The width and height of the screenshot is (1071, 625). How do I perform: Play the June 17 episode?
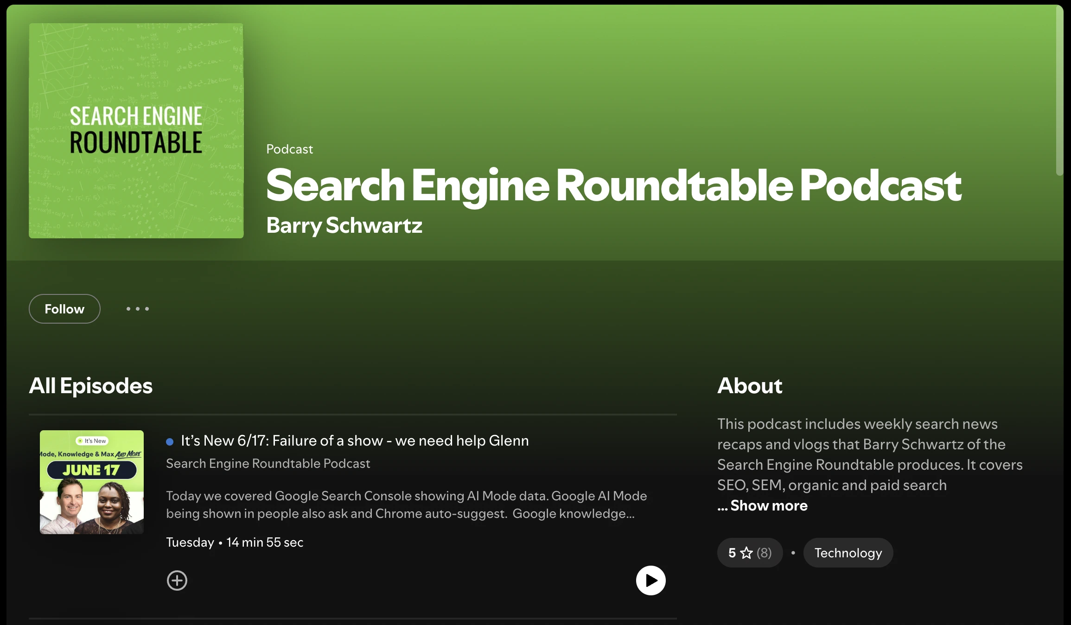tap(650, 580)
